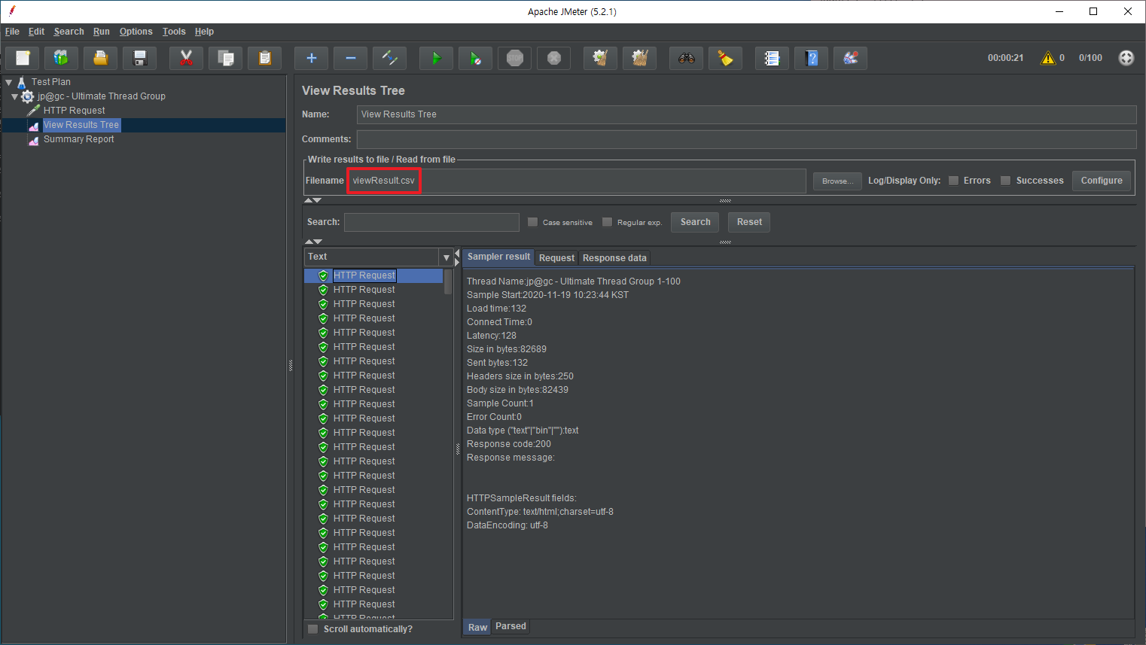Open the function helper list icon
The height and width of the screenshot is (645, 1146).
pos(772,58)
